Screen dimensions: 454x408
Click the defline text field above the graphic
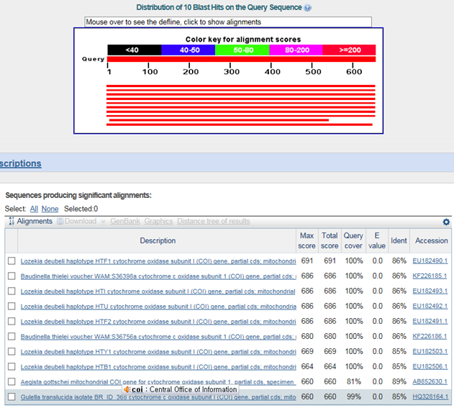228,22
